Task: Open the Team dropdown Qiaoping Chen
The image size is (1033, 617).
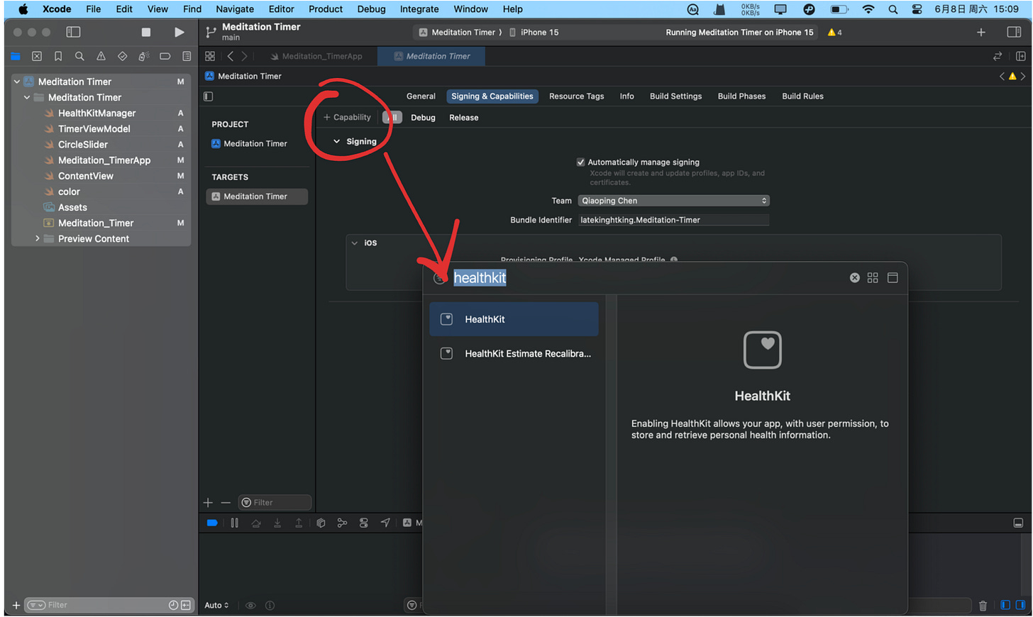Action: pos(673,201)
